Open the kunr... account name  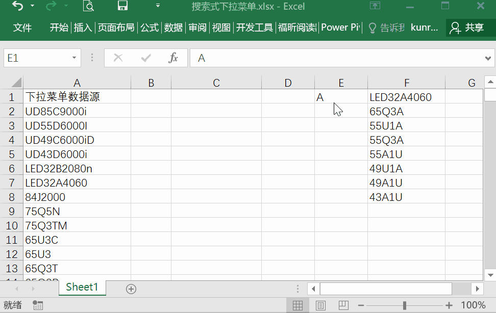coord(424,28)
